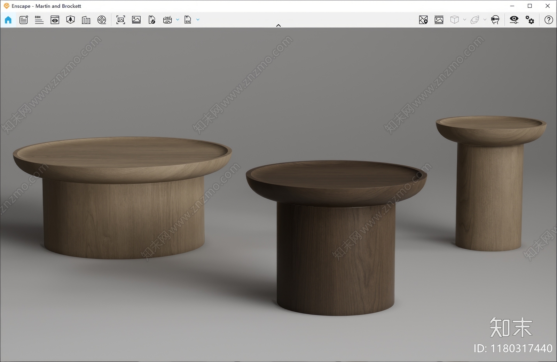Maximize the Enscape window

tap(530, 6)
